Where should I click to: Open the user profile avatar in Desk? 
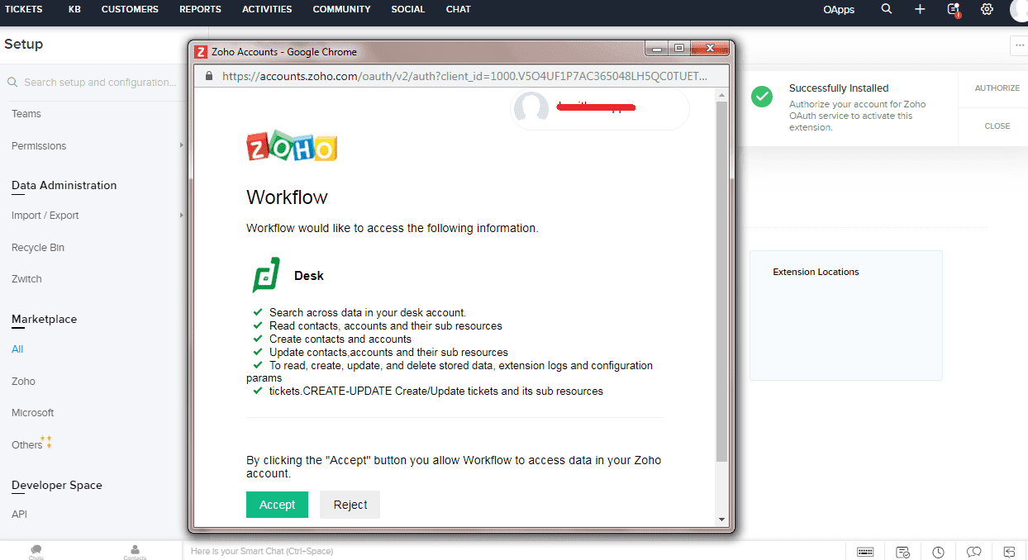pyautogui.click(x=1019, y=9)
